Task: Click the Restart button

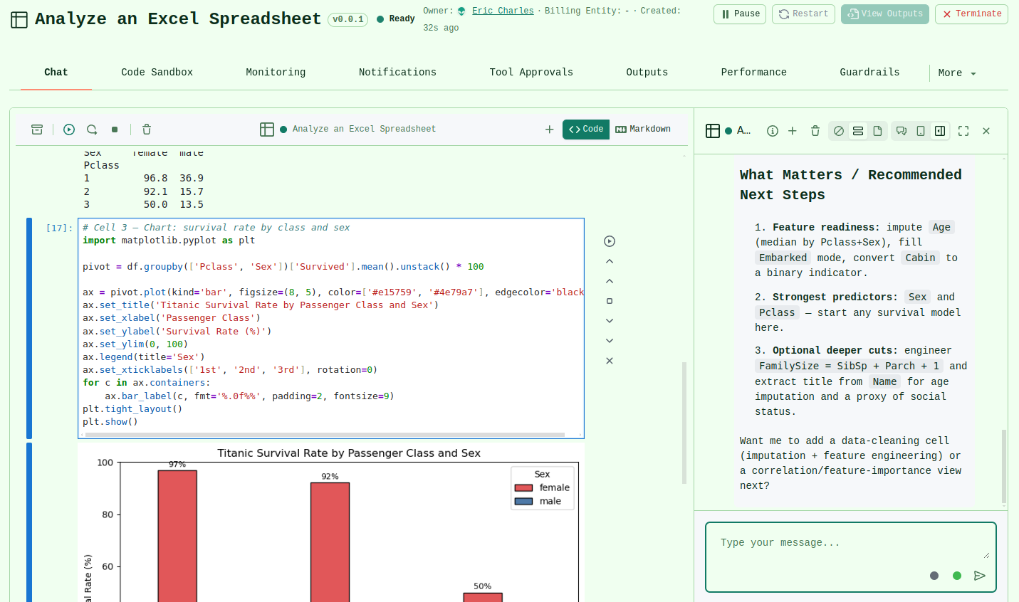Action: pyautogui.click(x=803, y=14)
